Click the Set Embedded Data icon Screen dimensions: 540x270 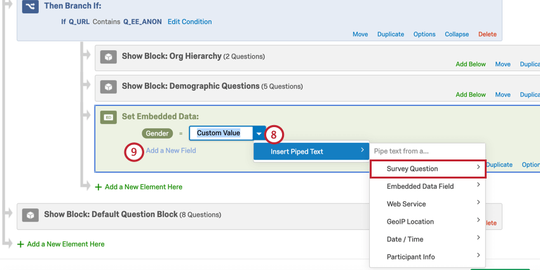pos(109,118)
